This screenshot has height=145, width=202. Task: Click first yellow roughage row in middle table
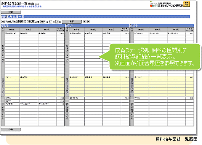[99, 77]
